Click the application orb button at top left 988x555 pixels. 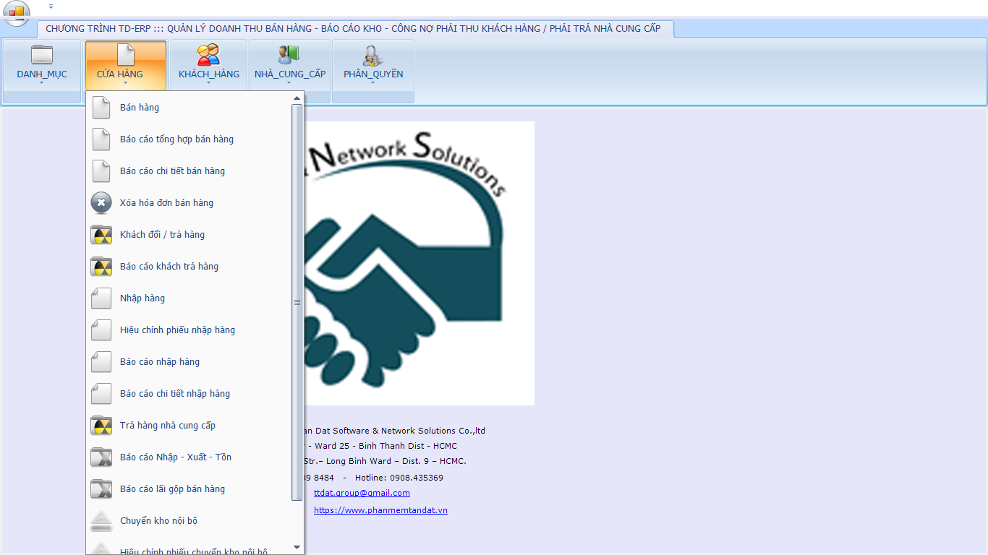17,12
